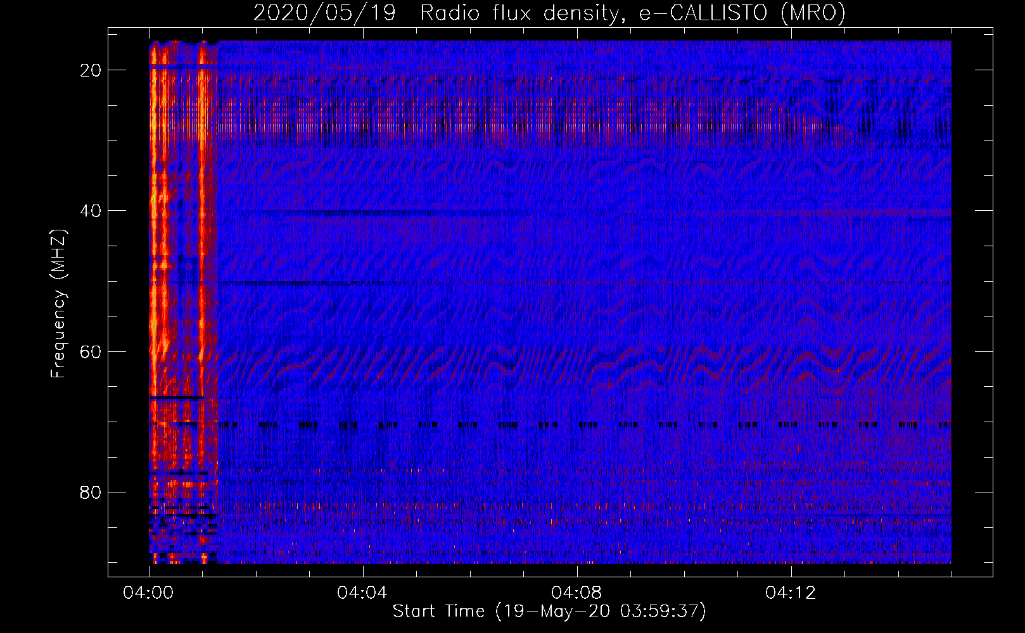Click the "04:12" time tick label

pos(791,593)
